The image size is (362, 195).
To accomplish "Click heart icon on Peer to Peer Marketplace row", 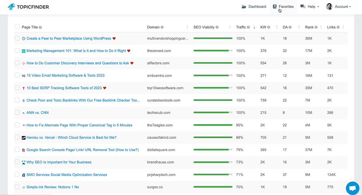I will [x=114, y=38].
